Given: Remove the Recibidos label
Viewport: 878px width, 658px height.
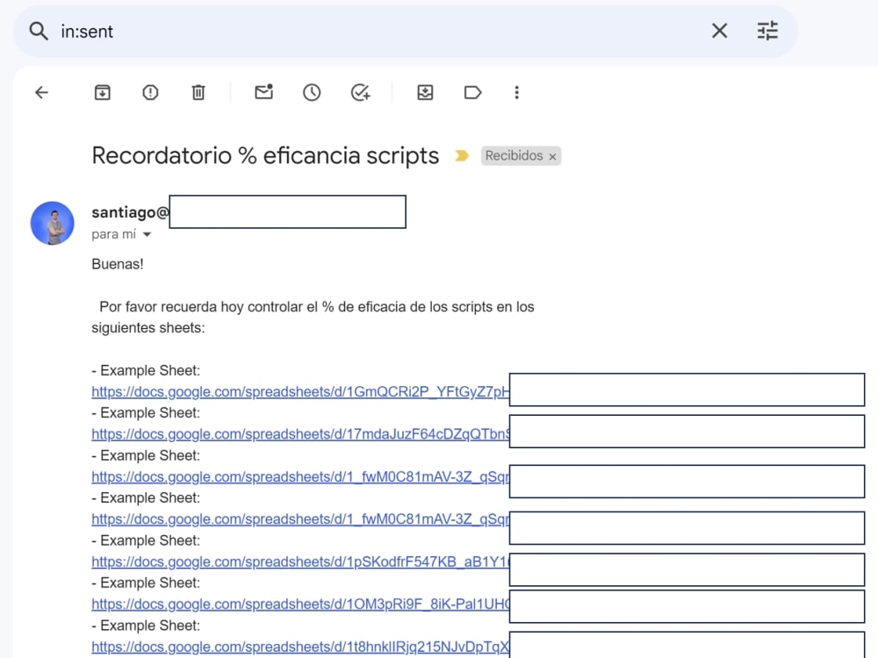Looking at the screenshot, I should click(552, 157).
